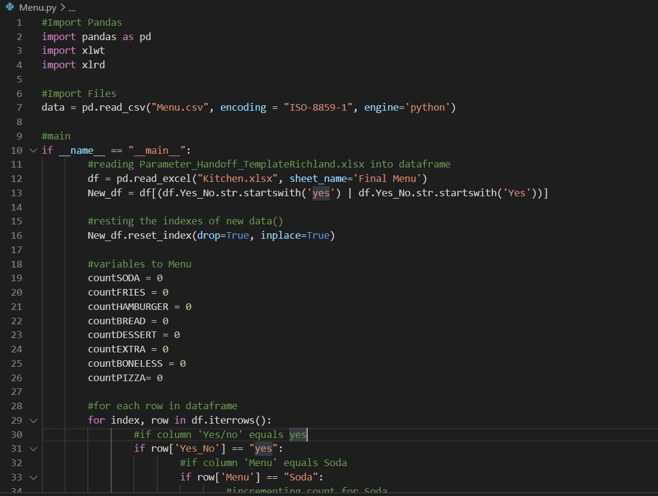Click line number 13 in the gutter
Viewport: 658px width, 496px height.
pyautogui.click(x=16, y=193)
